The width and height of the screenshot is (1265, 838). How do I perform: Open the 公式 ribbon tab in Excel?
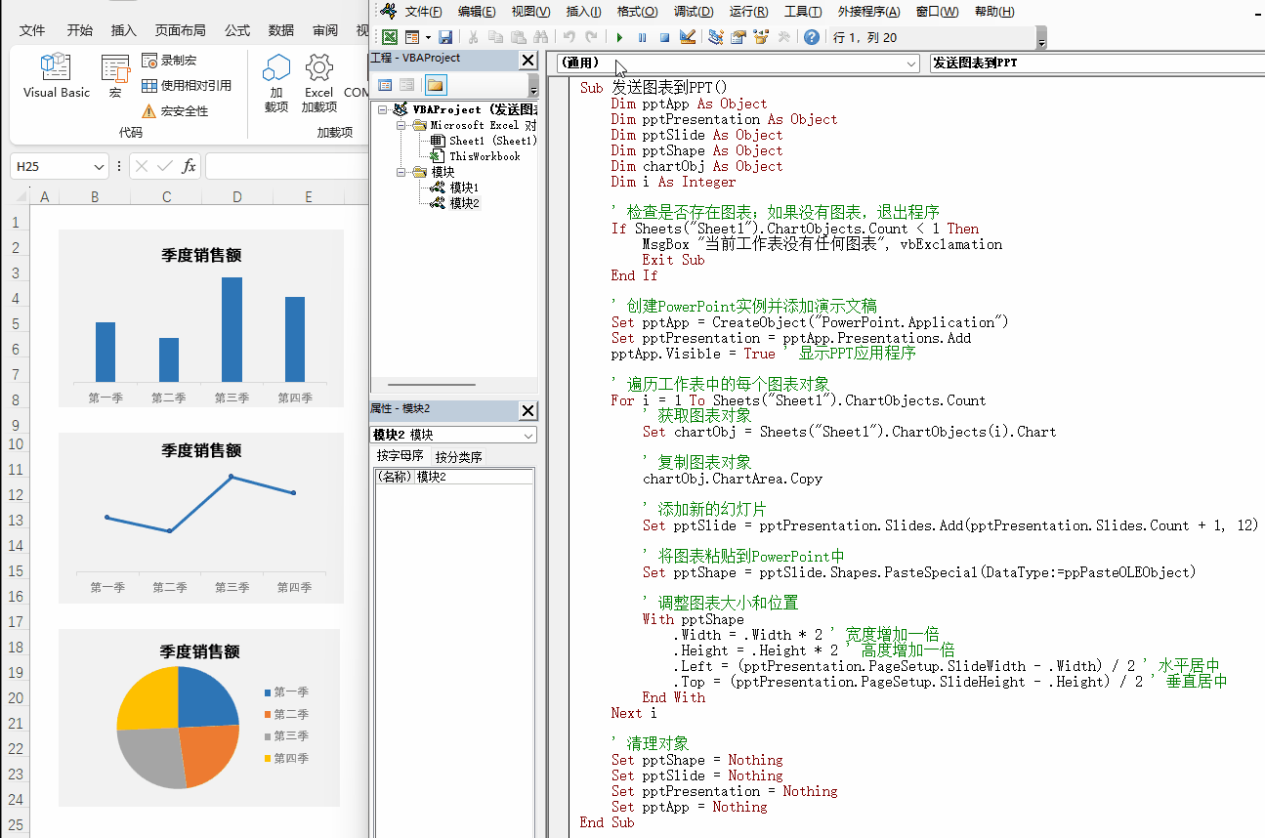pos(237,30)
